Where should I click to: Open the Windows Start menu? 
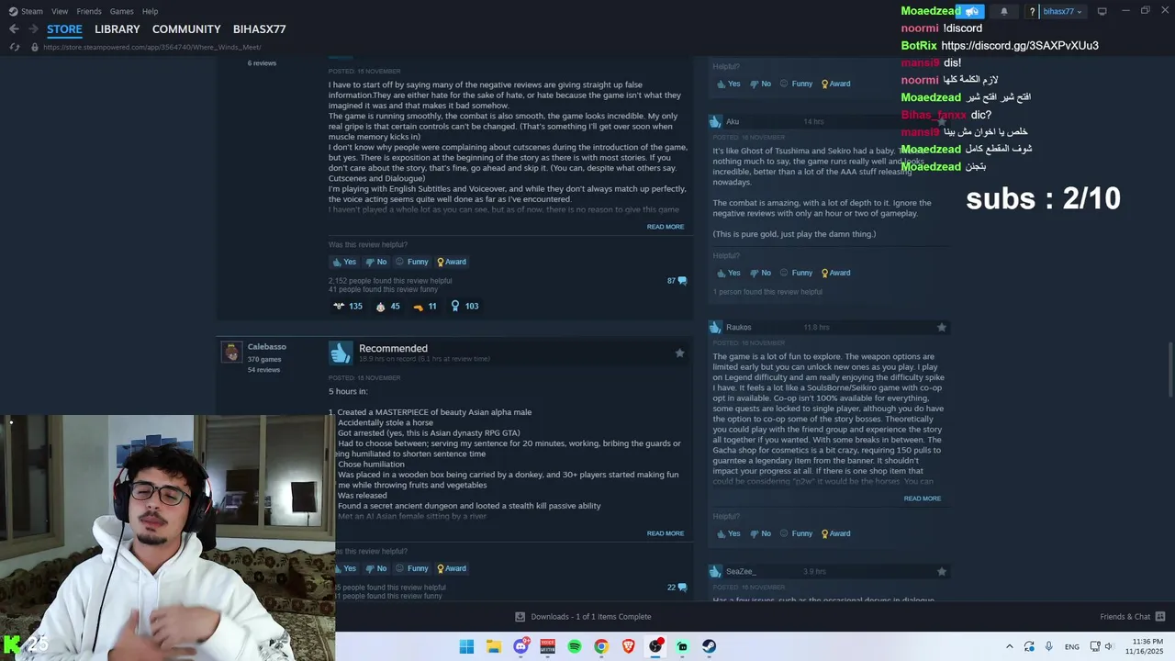(x=466, y=646)
